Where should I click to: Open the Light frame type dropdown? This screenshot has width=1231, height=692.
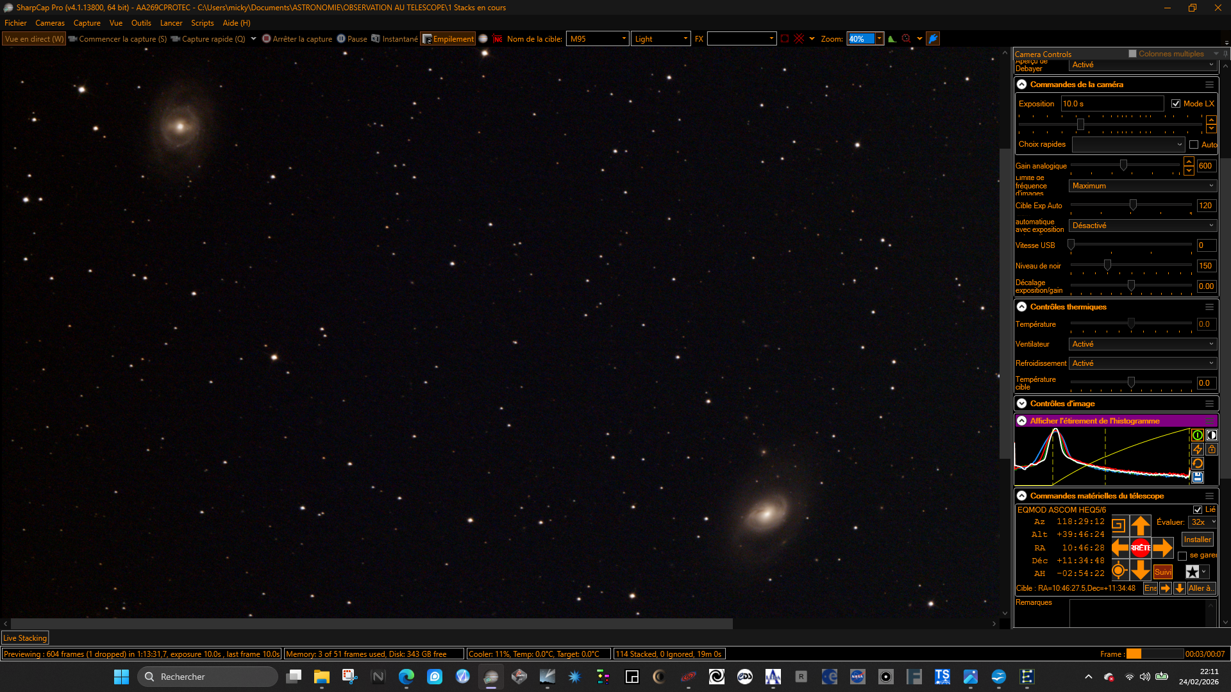click(660, 39)
